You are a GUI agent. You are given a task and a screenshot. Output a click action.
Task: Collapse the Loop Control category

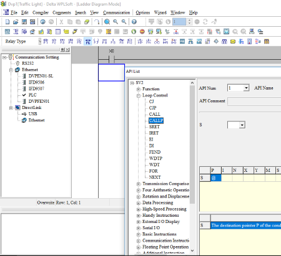139,96
